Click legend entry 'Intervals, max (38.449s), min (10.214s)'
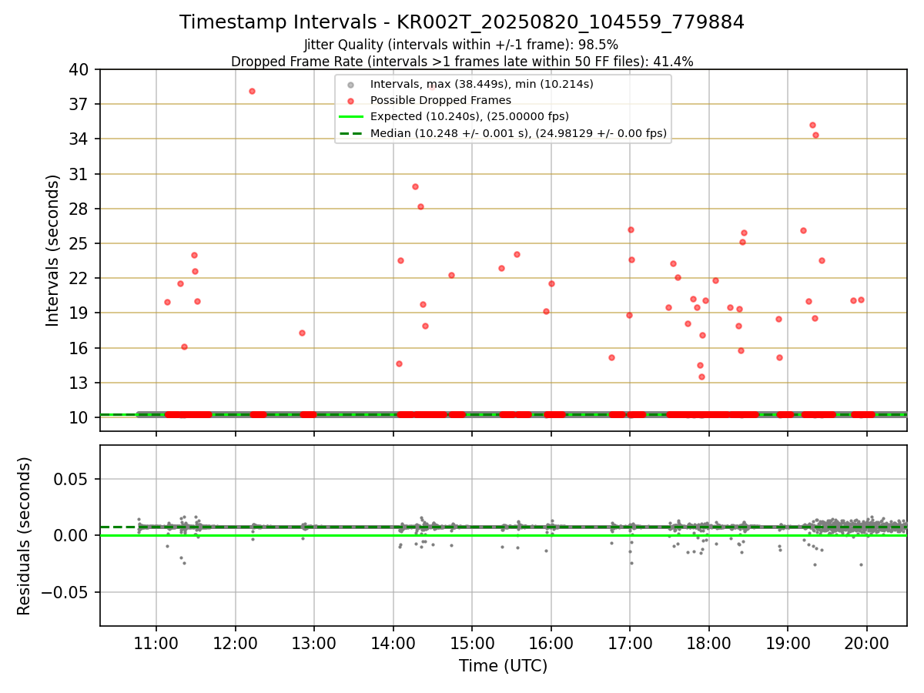 click(481, 84)
